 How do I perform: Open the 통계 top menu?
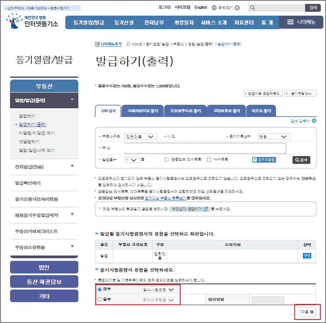click(x=267, y=23)
